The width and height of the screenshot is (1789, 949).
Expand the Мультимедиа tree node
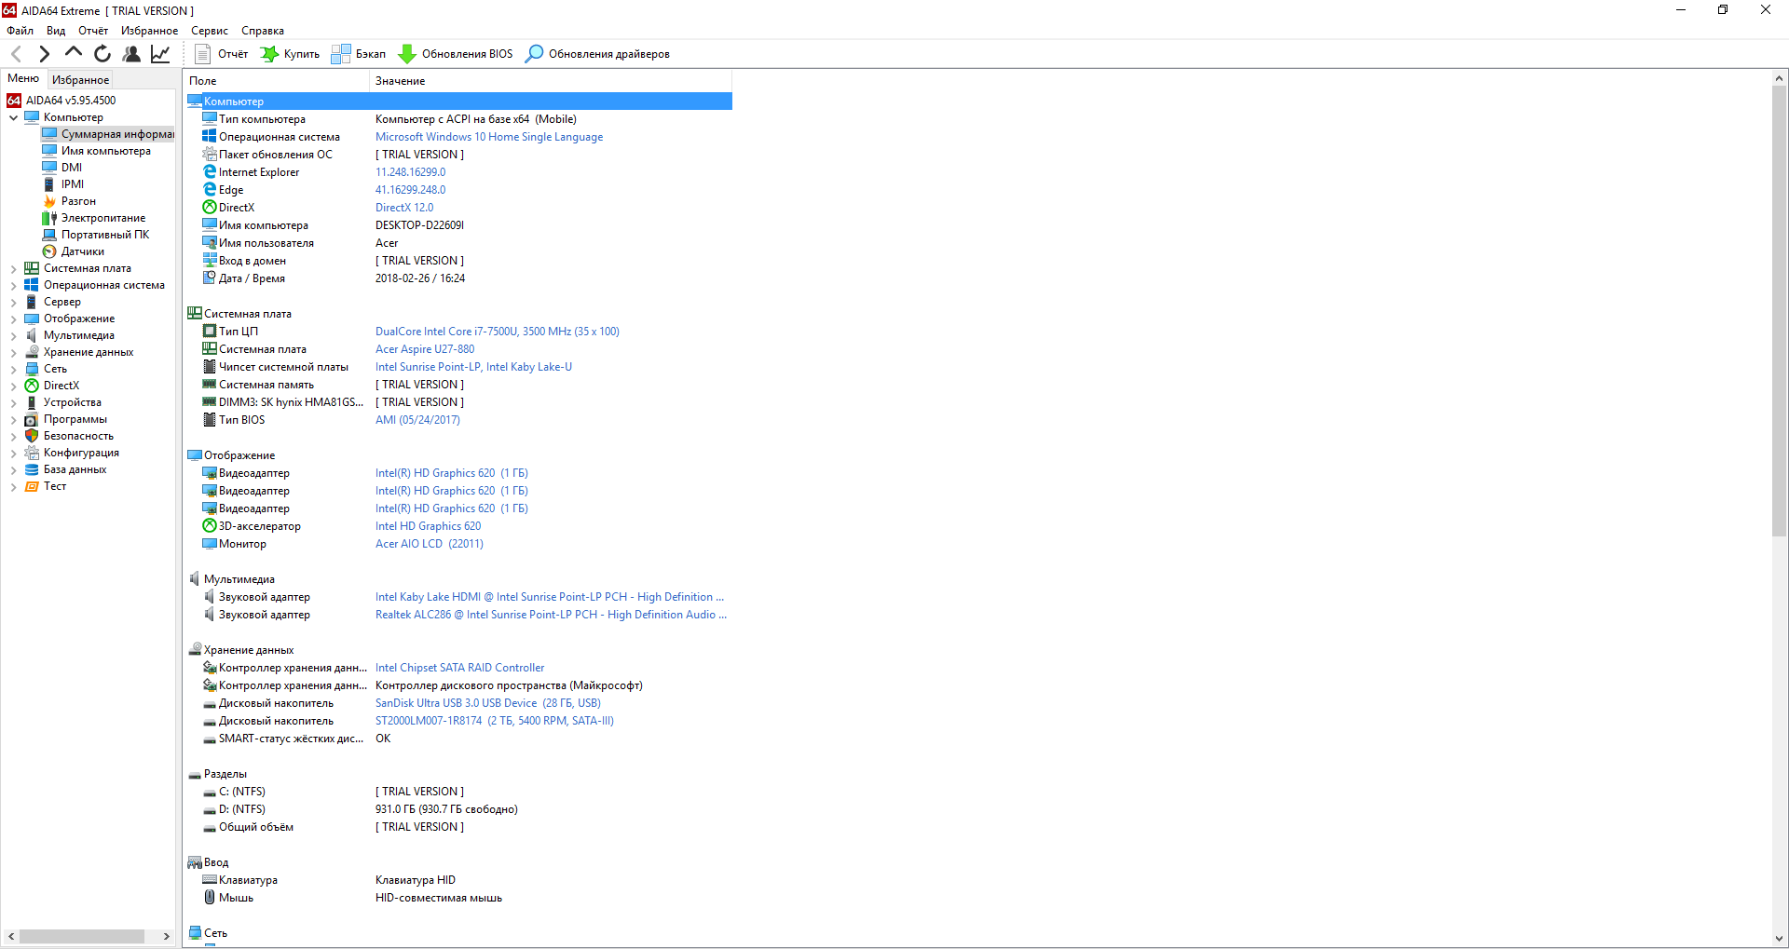pos(14,335)
